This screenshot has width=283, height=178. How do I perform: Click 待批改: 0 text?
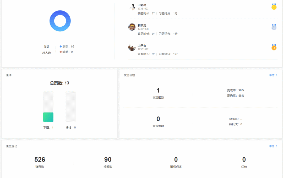click(236, 124)
